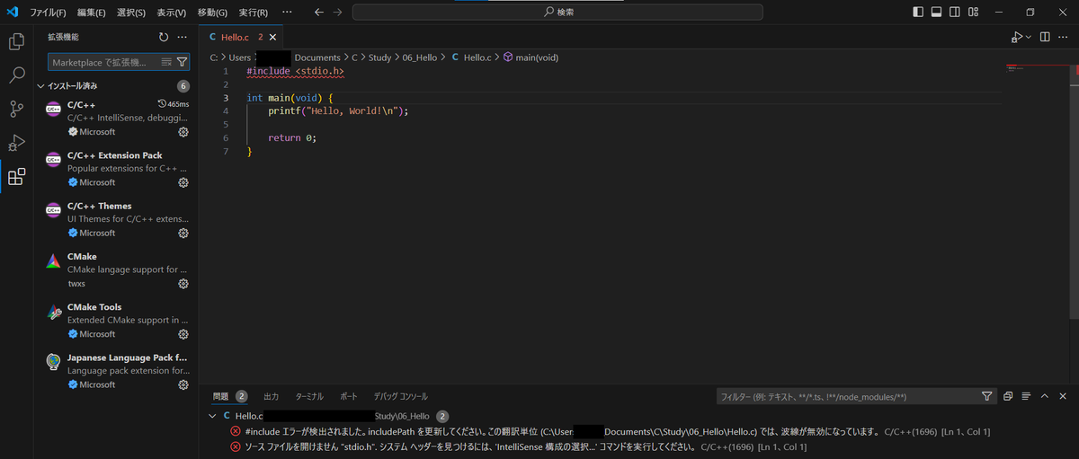Image resolution: width=1079 pixels, height=459 pixels.
Task: Open the Explorer view in activity bar
Action: click(x=16, y=41)
